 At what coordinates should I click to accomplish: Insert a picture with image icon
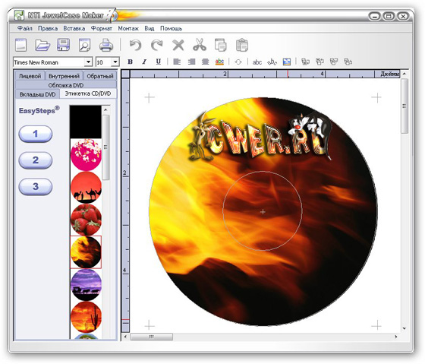tap(287, 62)
